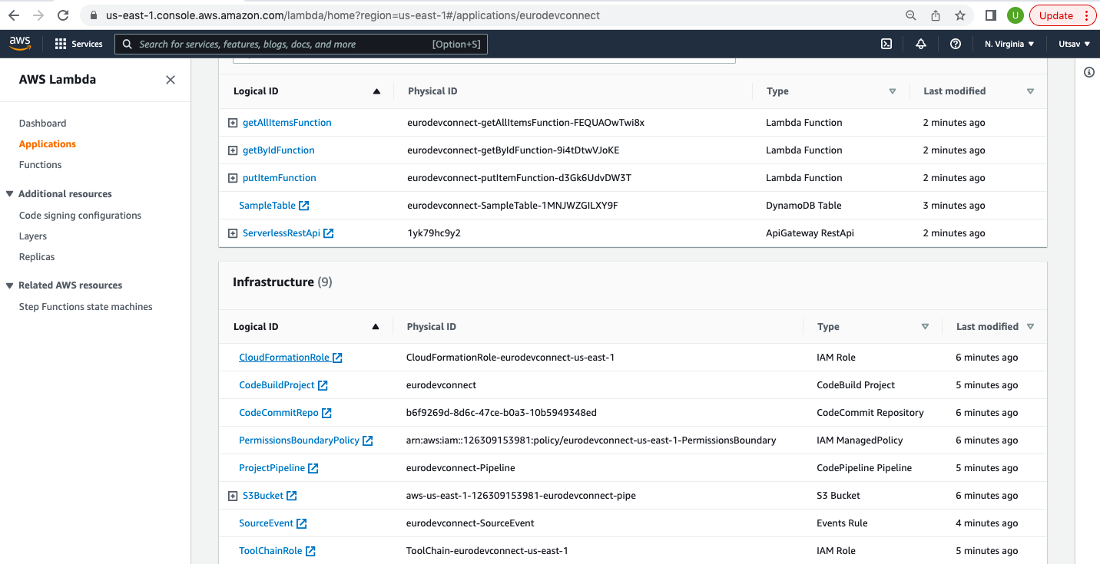Expand getByIdFunction row
1100x564 pixels.
(x=233, y=150)
